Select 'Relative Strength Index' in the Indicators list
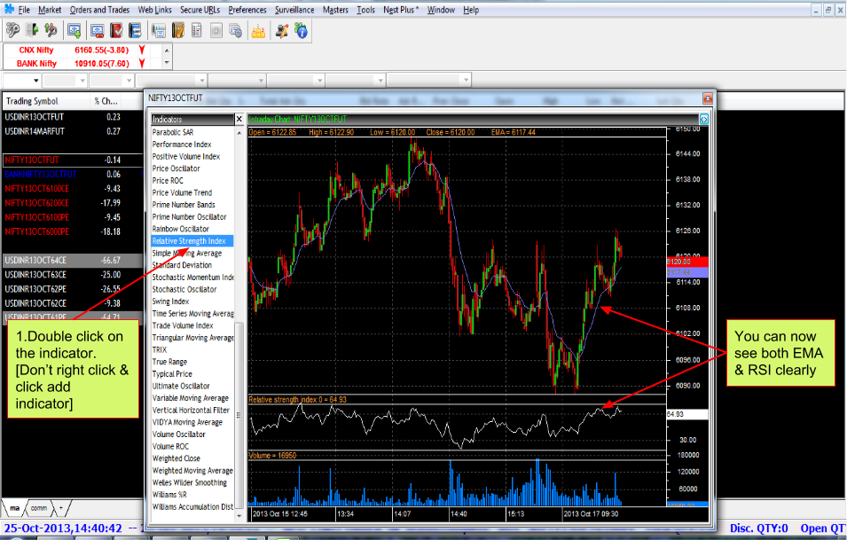The height and width of the screenshot is (540, 847). point(192,241)
